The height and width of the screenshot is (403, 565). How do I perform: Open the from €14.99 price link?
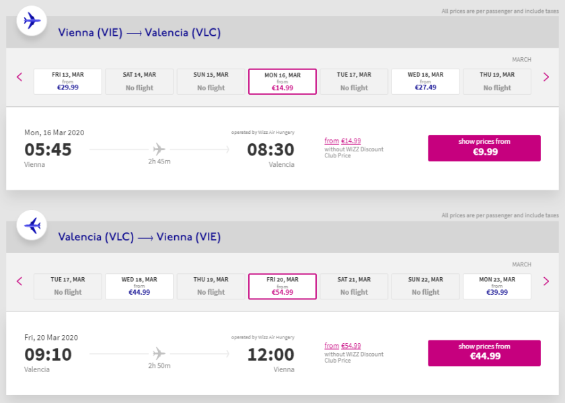pos(342,141)
